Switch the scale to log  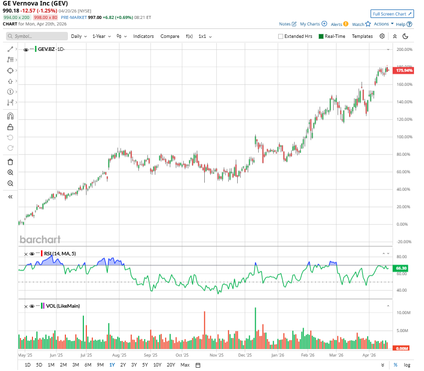click(407, 365)
